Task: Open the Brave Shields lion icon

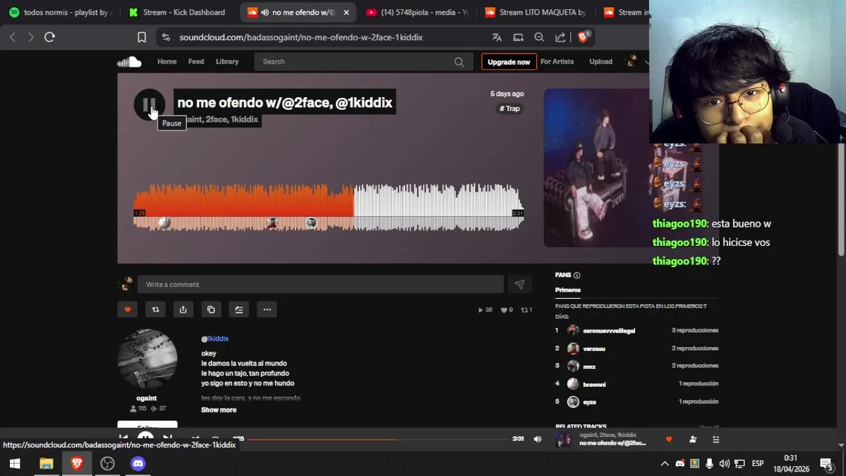Action: [583, 37]
